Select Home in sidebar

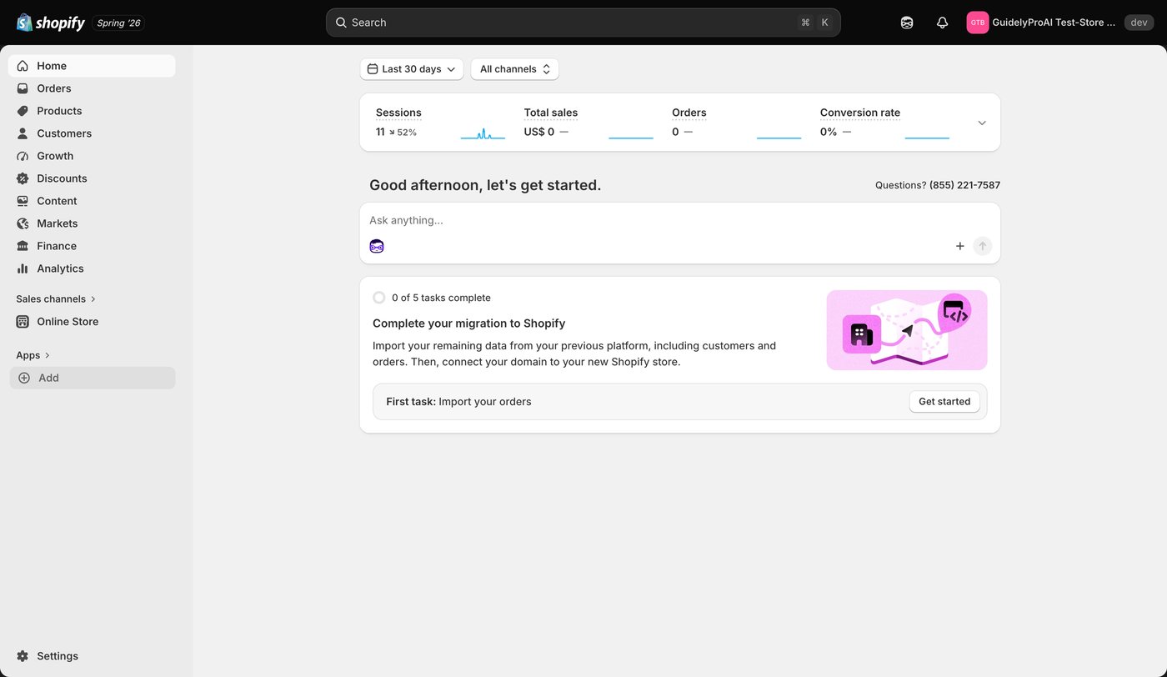[x=92, y=66]
